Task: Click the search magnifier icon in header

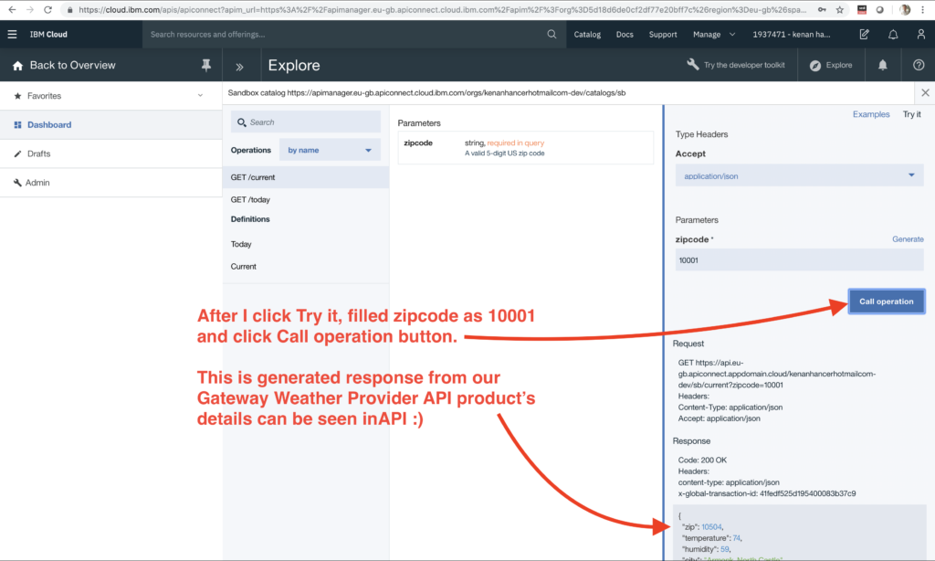Action: click(552, 35)
